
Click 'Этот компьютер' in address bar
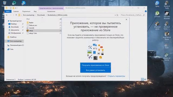click(x=28, y=15)
